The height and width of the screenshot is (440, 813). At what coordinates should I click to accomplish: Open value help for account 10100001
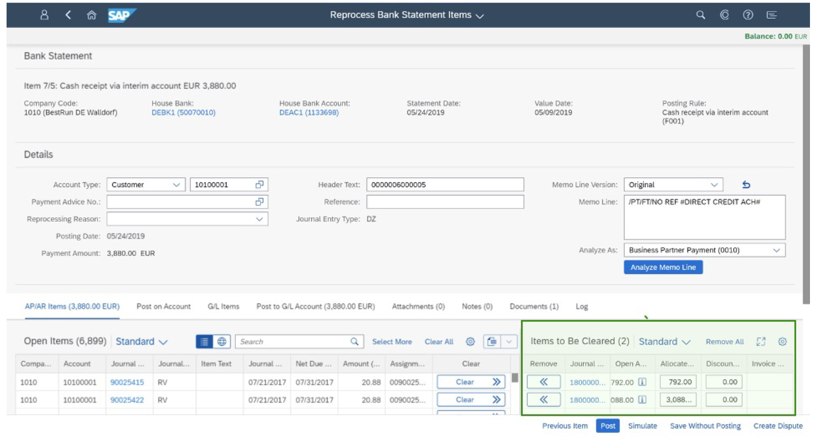[x=259, y=185]
